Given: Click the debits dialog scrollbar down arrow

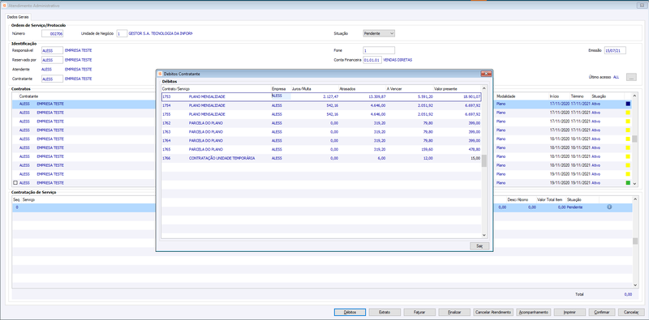Looking at the screenshot, I should [x=484, y=235].
